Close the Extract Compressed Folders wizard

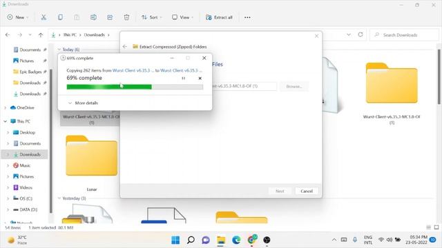click(316, 36)
